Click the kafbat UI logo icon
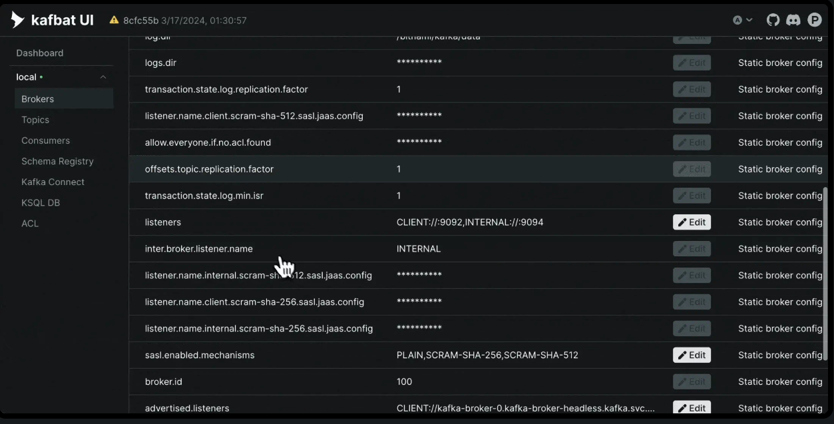The image size is (834, 424). tap(17, 20)
